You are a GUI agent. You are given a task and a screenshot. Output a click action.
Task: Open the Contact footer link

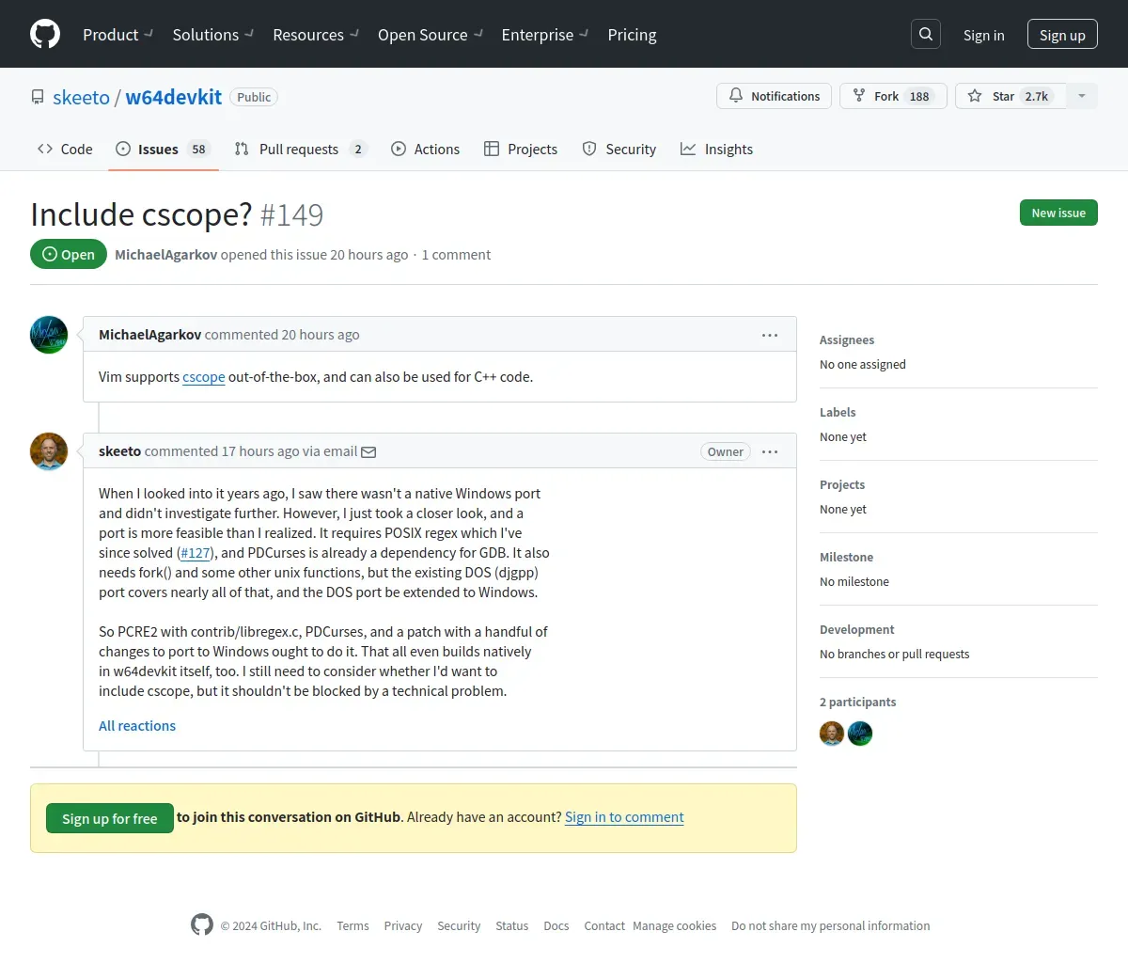(x=604, y=925)
